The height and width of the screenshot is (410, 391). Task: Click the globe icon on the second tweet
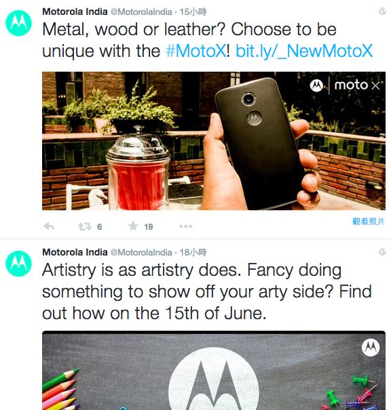point(382,251)
